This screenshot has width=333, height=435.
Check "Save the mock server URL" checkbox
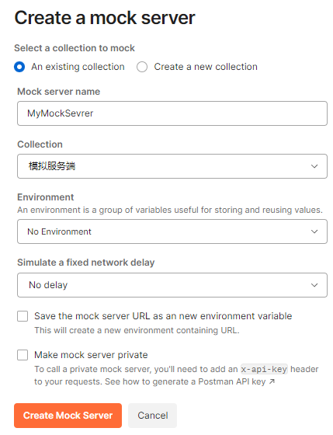[x=23, y=316]
